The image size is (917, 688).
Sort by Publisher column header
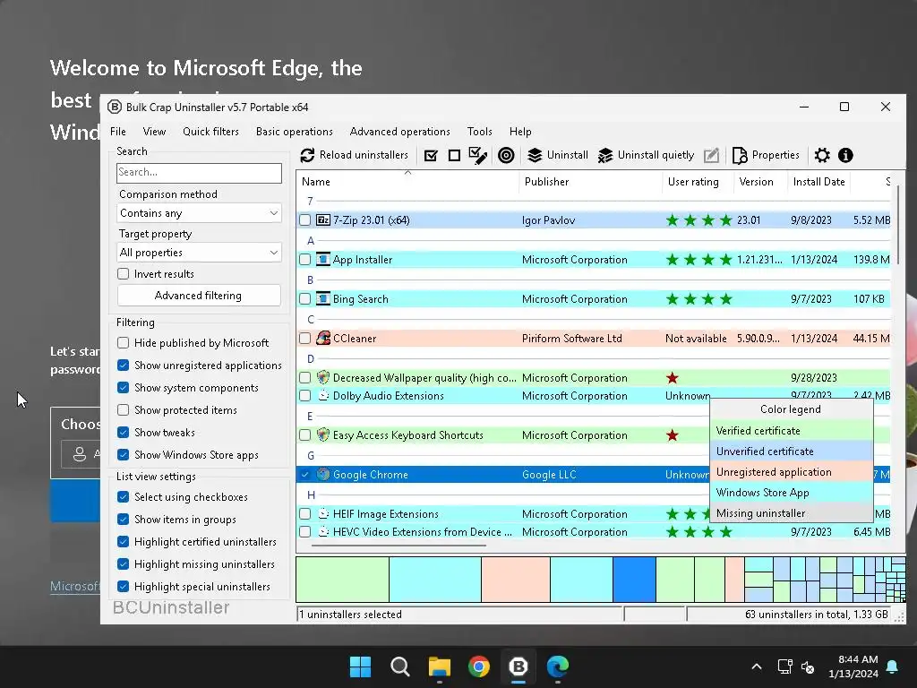pos(590,182)
